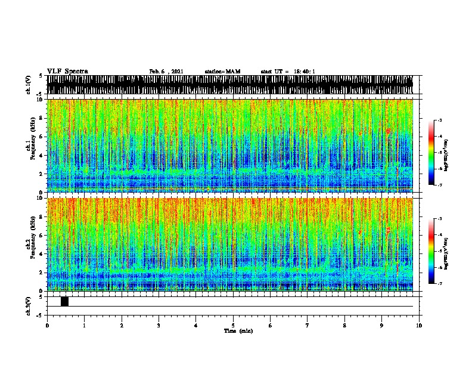472x365 pixels.
Task: Click the '5' tick label of the ch.1(V) axis
Action: click(x=41, y=76)
